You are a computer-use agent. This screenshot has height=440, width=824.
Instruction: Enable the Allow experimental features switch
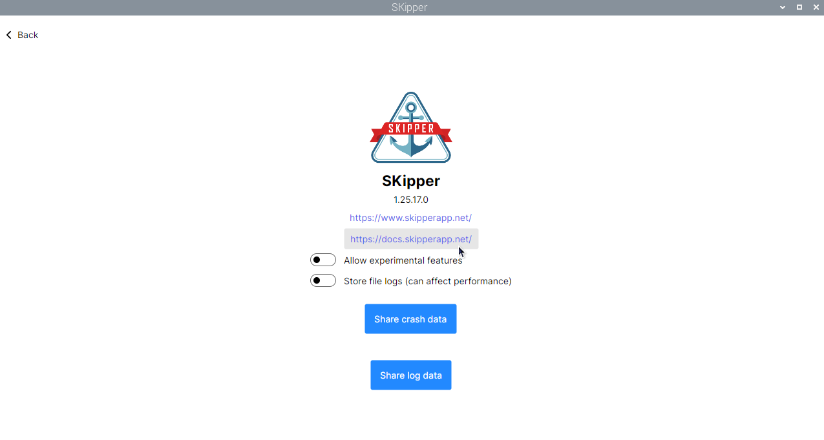(x=323, y=260)
